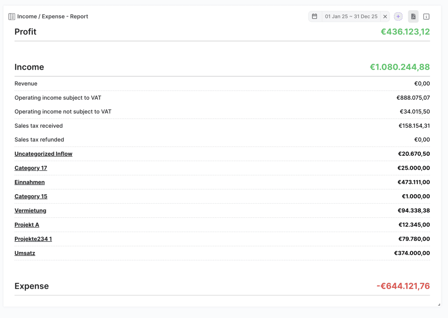Click the Expense section heading
Viewport: 448px width, 318px height.
[31, 286]
